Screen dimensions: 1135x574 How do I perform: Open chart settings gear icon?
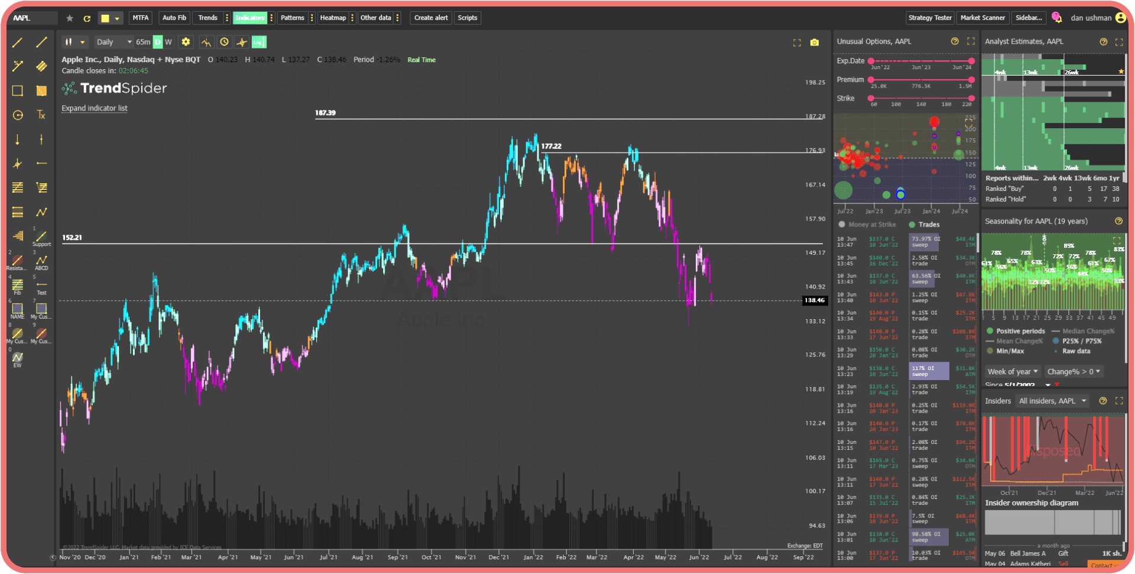(186, 42)
